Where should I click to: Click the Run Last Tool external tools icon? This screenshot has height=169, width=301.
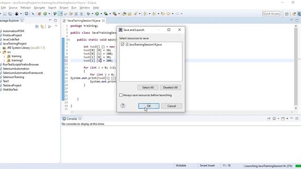coord(115,14)
